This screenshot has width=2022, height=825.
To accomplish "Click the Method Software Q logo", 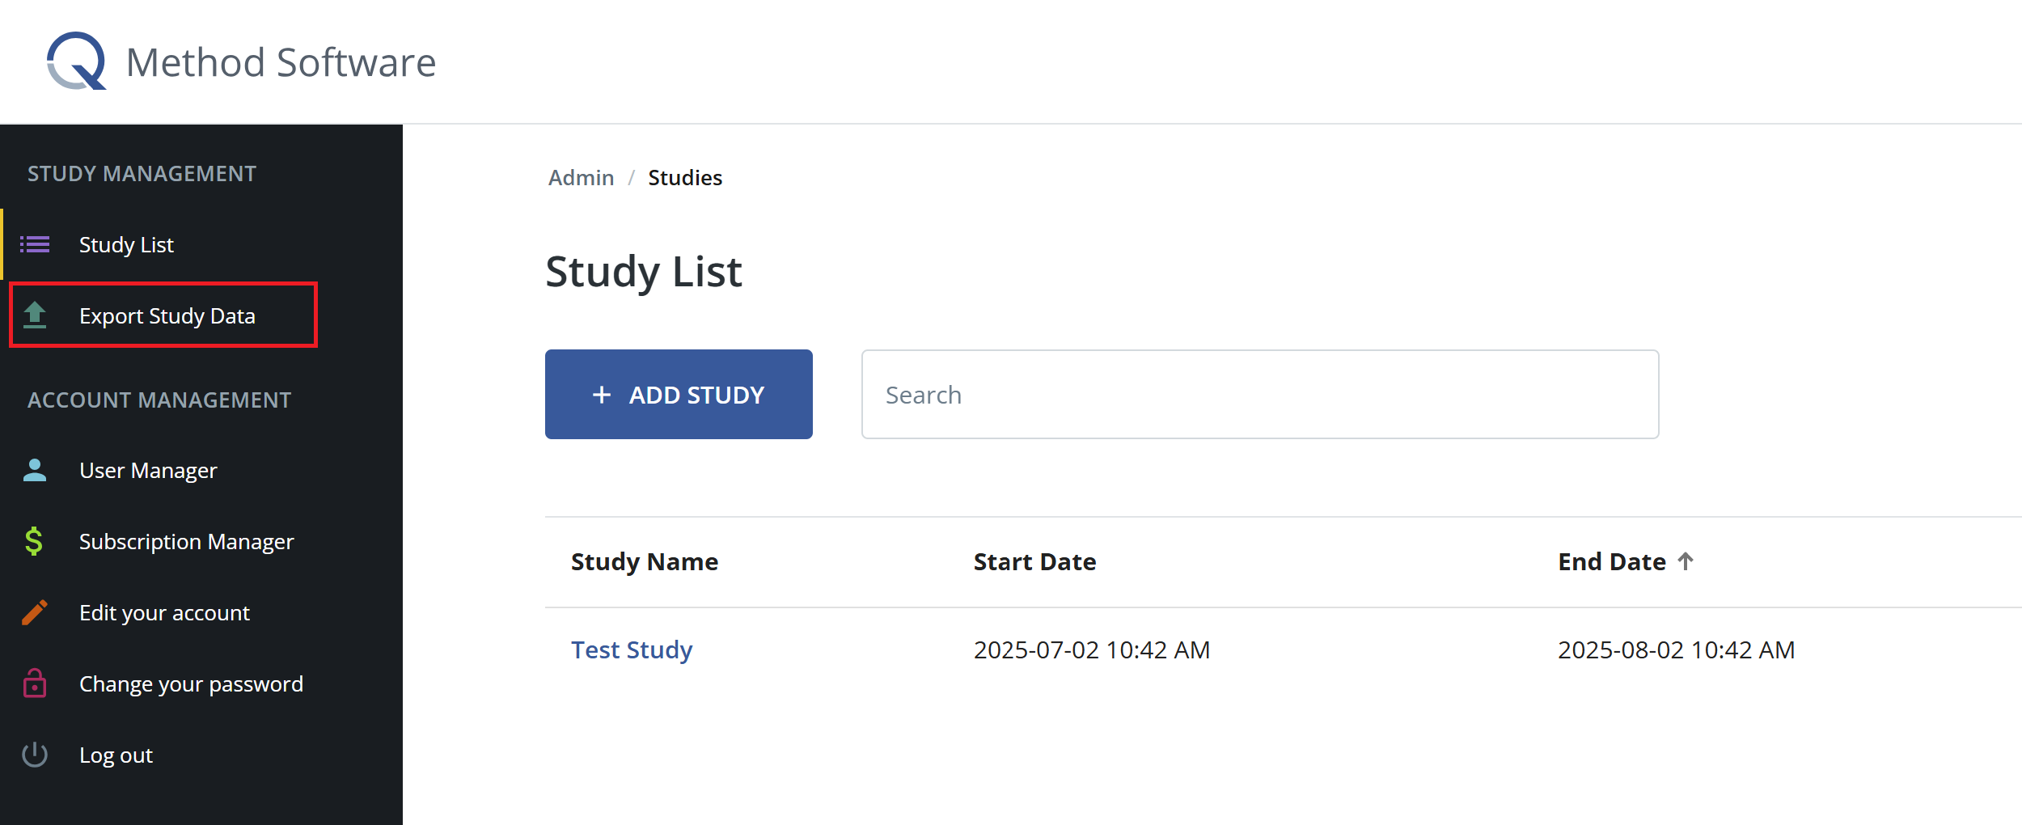I will coord(75,61).
